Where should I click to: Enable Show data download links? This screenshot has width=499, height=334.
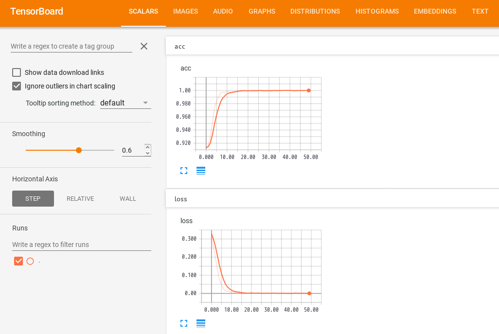17,72
